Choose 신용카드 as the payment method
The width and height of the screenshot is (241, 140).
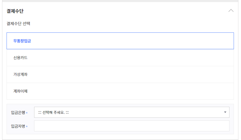coord(120,58)
